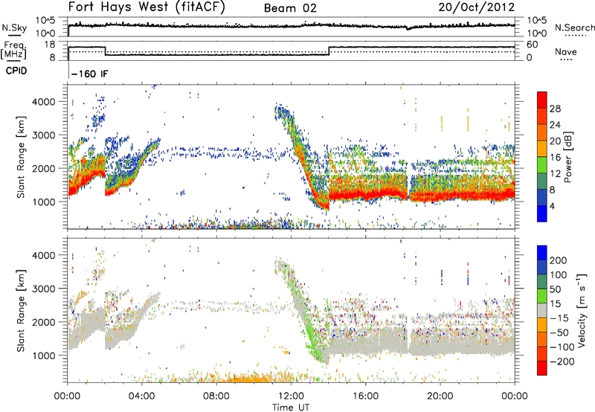The image size is (595, 412).
Task: Select the 'N.Sky' legend label
Action: 14,28
